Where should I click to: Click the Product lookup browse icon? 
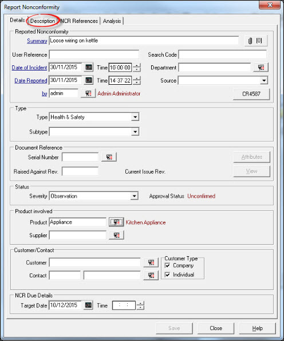[116, 222]
